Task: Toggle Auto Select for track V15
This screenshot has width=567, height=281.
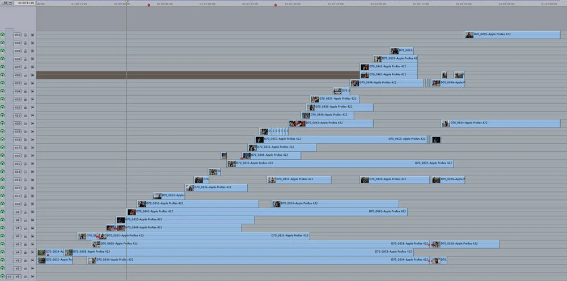Action: coord(32,164)
